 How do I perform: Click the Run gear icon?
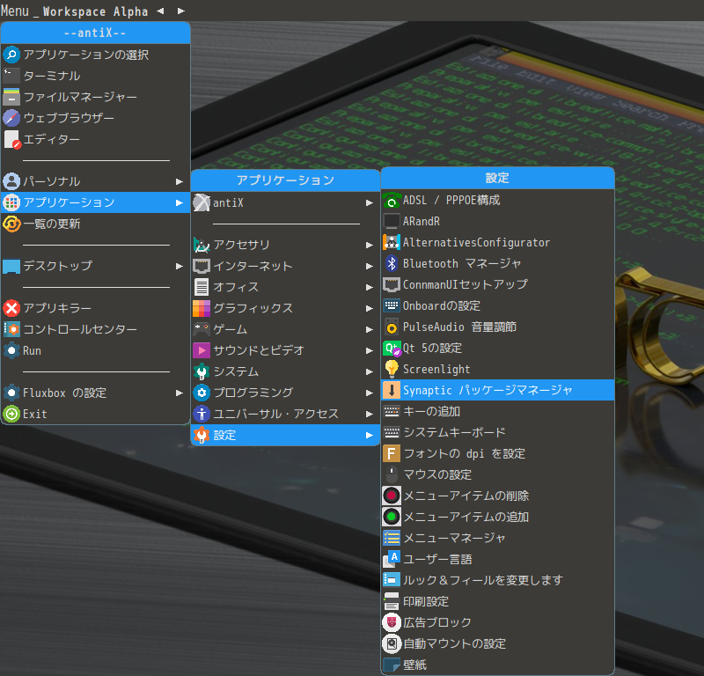pyautogui.click(x=11, y=350)
